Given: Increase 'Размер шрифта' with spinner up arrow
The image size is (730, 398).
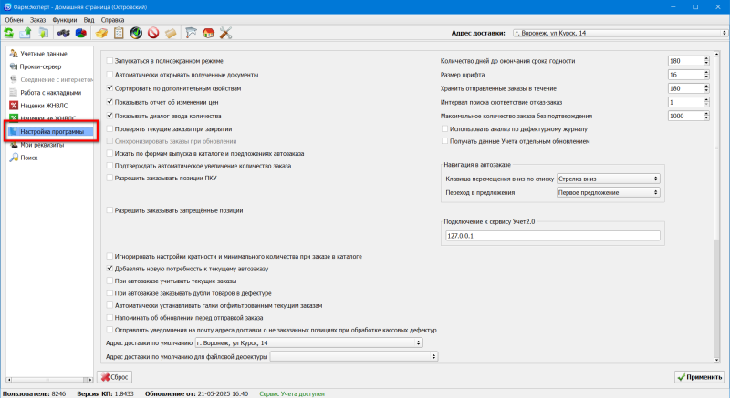Looking at the screenshot, I should click(x=706, y=72).
